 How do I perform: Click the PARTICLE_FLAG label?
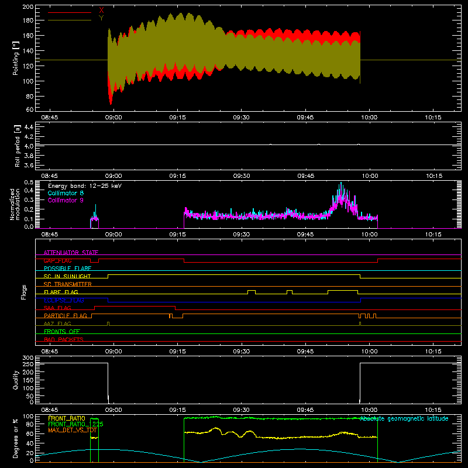[x=66, y=315]
